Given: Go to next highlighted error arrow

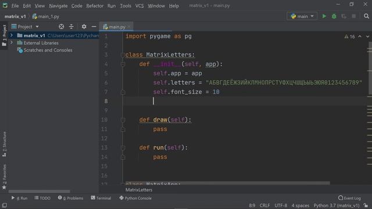Looking at the screenshot, I should click(x=367, y=37).
